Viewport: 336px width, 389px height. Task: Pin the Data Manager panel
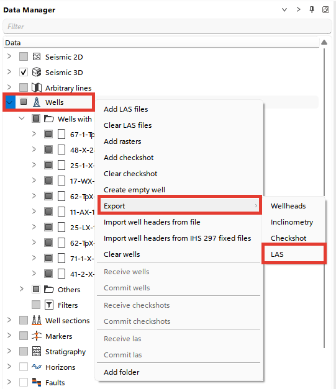tap(312, 10)
